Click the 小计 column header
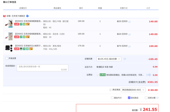Screen dimensions: 170x112 (x=148, y=8)
